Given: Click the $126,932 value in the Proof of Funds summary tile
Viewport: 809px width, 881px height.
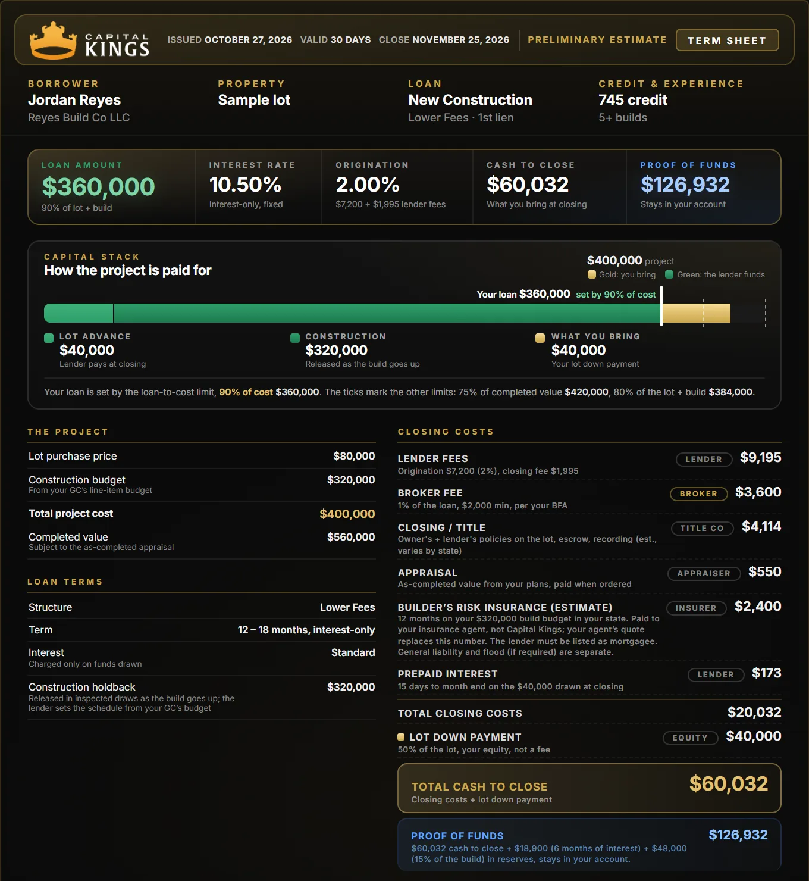Looking at the screenshot, I should pos(685,185).
